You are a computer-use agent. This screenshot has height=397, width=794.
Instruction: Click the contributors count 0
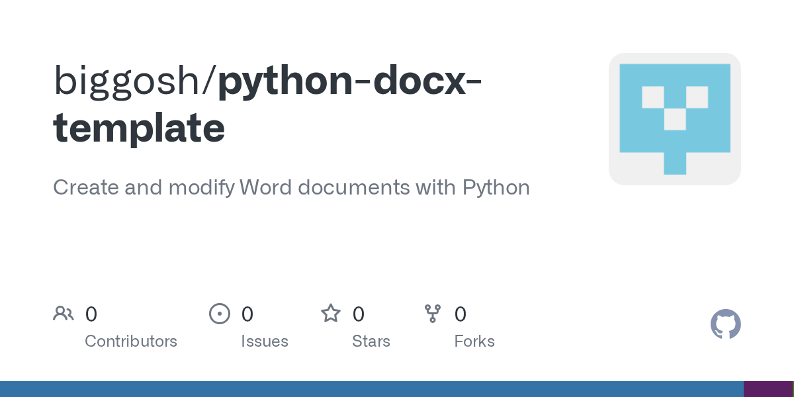click(x=91, y=314)
